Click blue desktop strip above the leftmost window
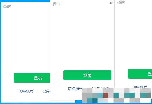 click(25, 1)
